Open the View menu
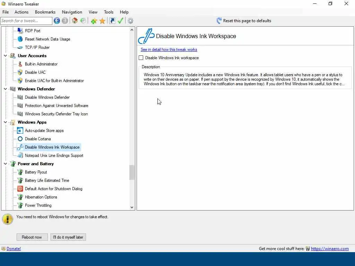This screenshot has width=355, height=266. tap(93, 12)
